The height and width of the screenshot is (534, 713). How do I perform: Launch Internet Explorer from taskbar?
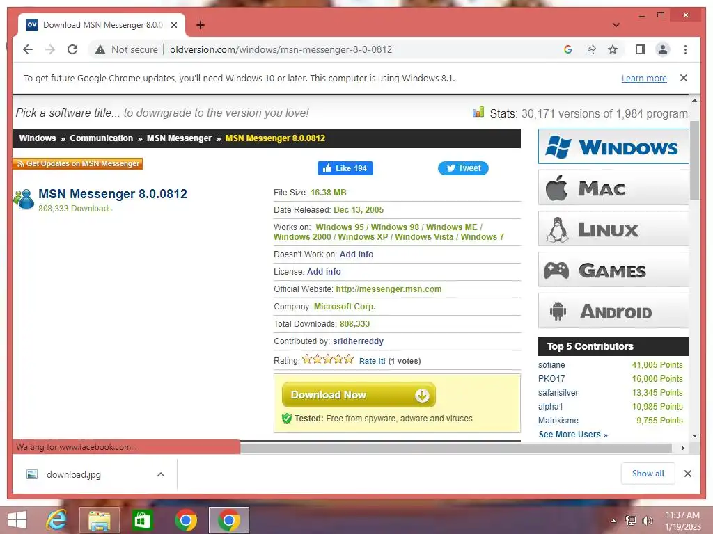pos(56,520)
